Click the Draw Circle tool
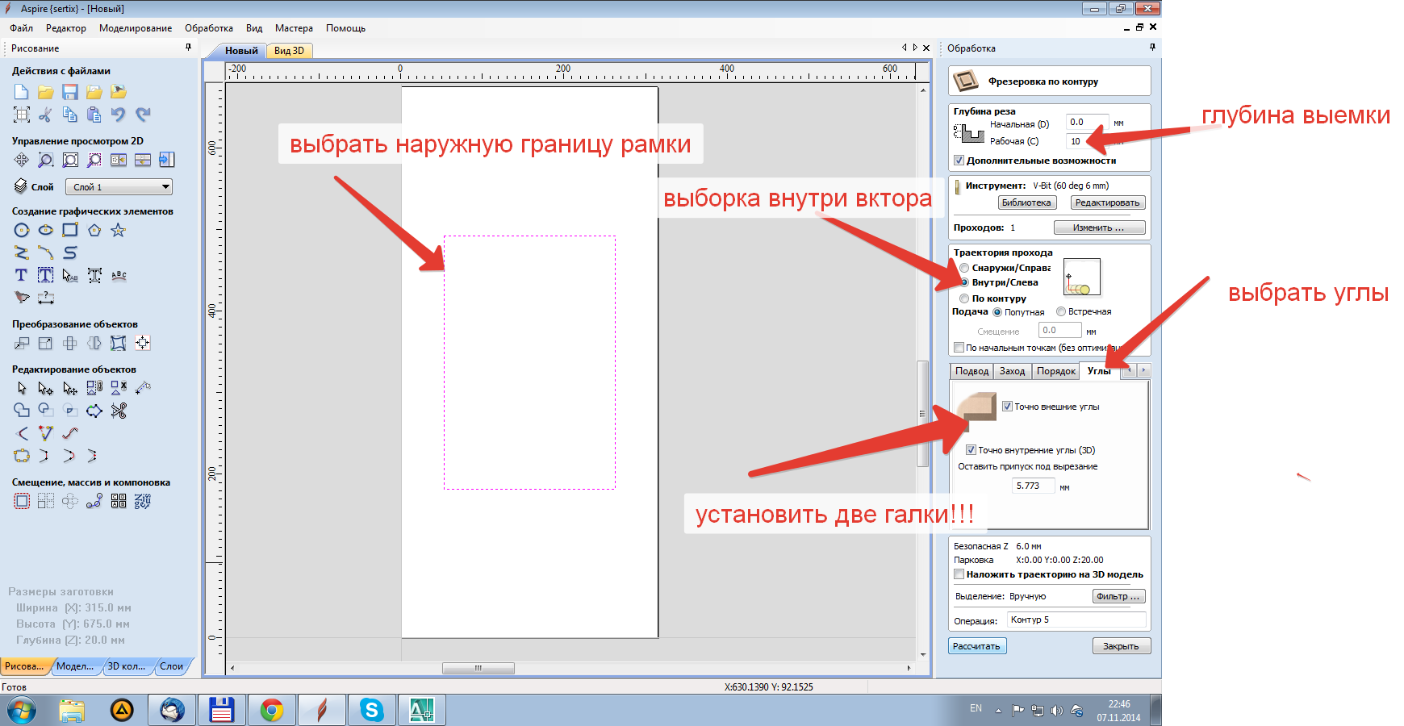The width and height of the screenshot is (1404, 726). 22,230
